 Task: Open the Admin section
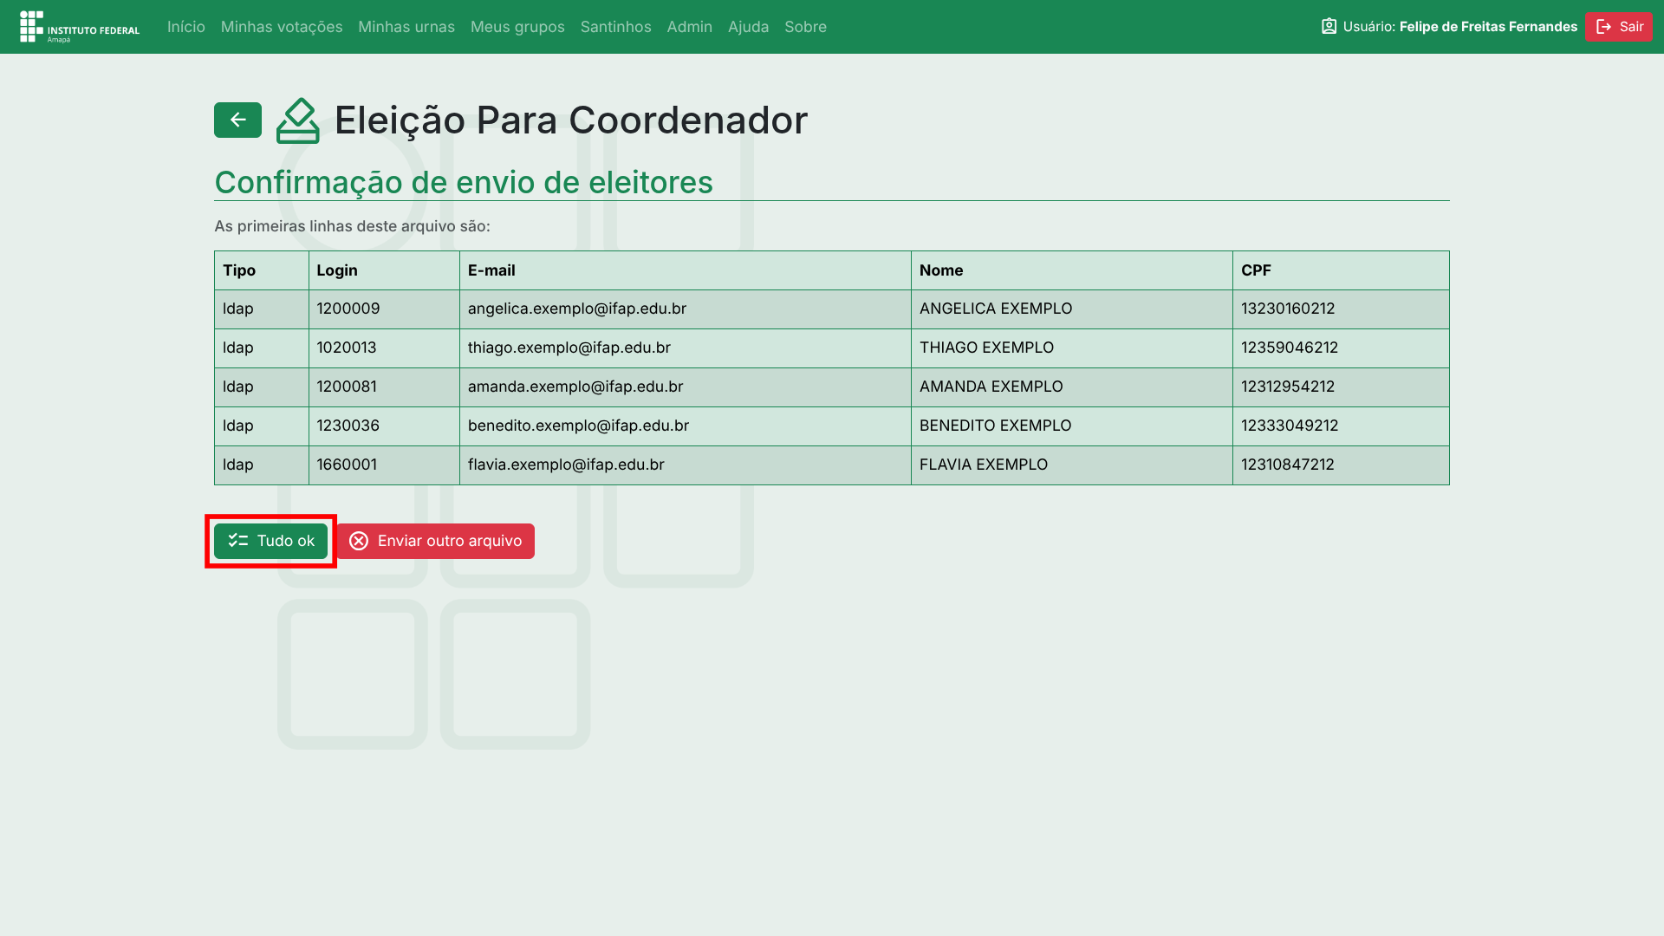click(689, 27)
